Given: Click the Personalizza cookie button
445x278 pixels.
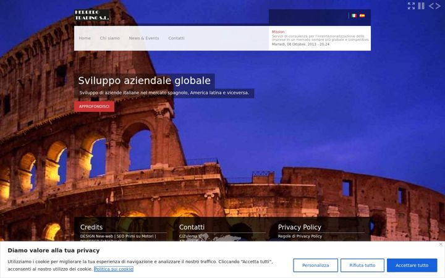Looking at the screenshot, I should point(315,265).
